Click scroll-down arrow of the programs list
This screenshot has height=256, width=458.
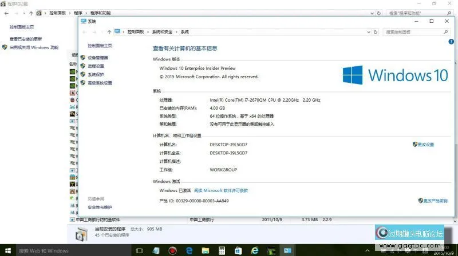(455, 221)
